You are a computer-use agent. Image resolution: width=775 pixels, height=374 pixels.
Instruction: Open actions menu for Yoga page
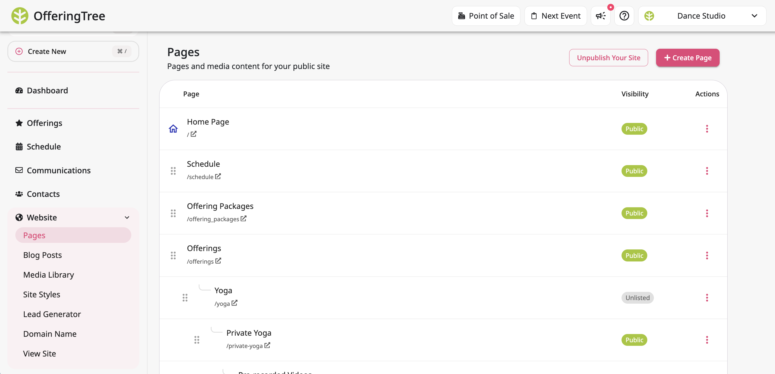[x=707, y=298]
